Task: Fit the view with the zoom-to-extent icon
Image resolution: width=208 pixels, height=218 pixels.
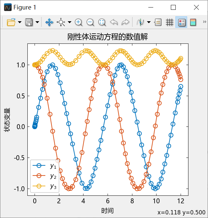Action: [102, 22]
